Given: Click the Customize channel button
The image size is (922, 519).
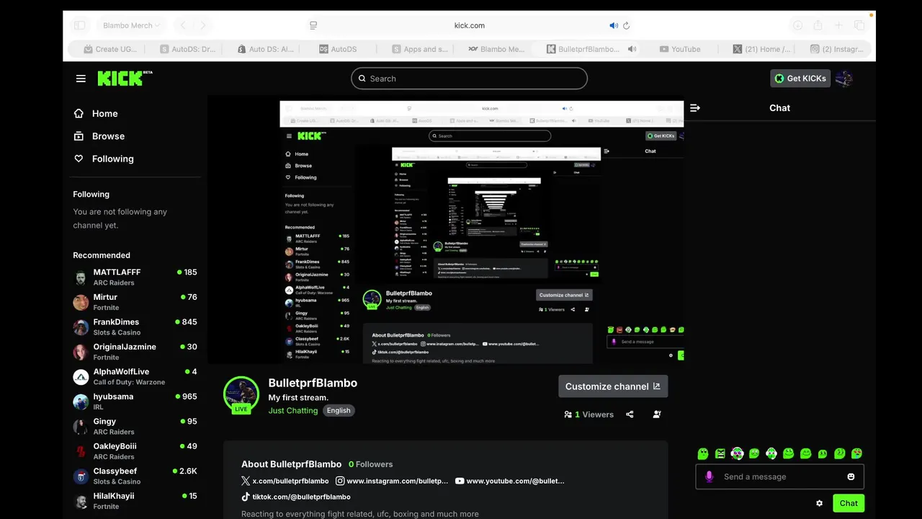Looking at the screenshot, I should 613,386.
